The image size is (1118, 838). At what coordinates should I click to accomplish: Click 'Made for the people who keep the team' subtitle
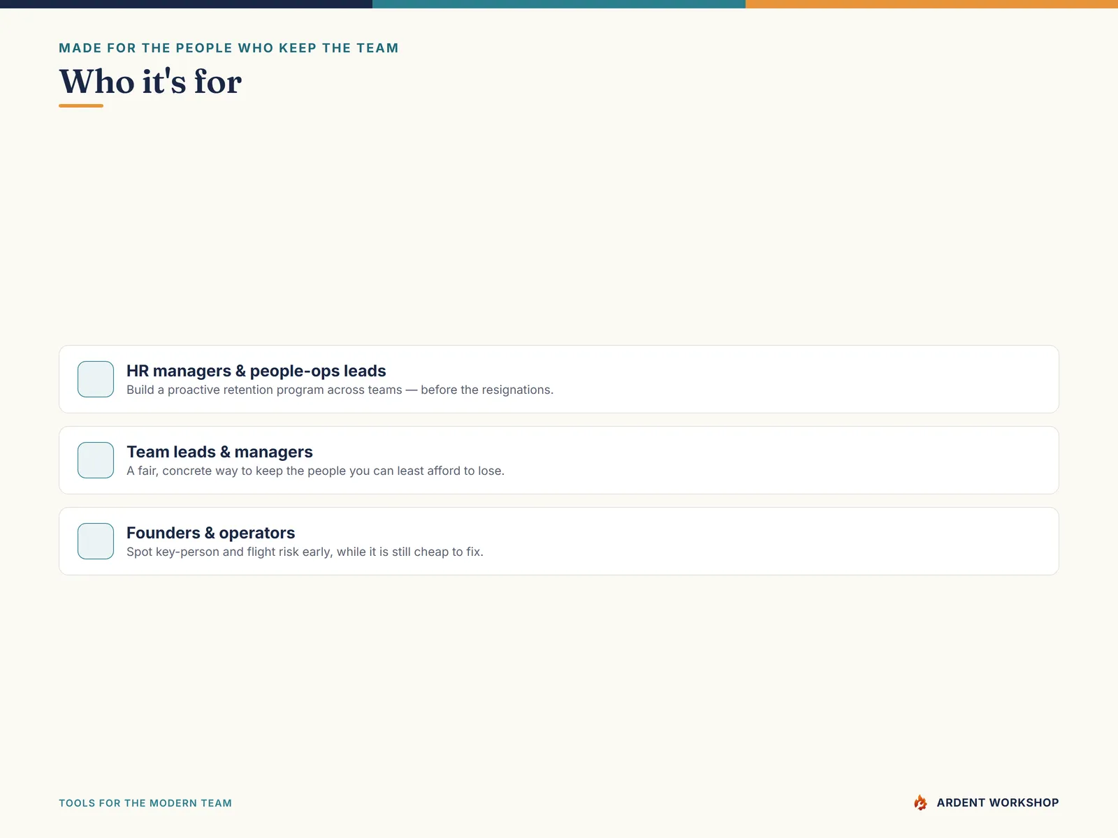coord(228,48)
